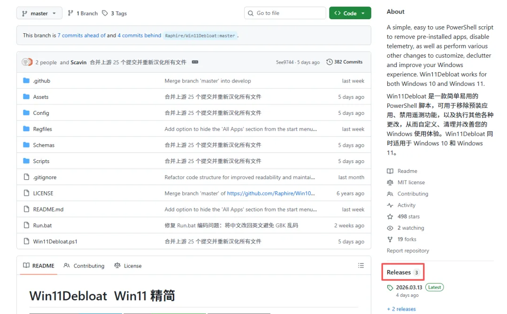Open the 382 Commits history
This screenshot has width=507, height=314.
[x=345, y=62]
